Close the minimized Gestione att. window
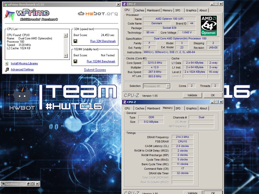Image resolution: width=259 pixels, height=194 pixels. (x=37, y=184)
